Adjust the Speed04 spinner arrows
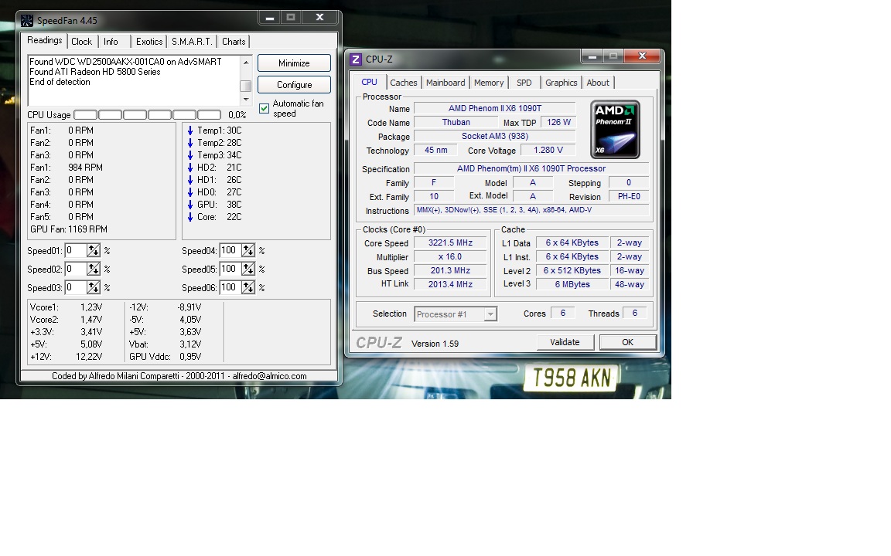This screenshot has height=556, width=891. [x=248, y=251]
